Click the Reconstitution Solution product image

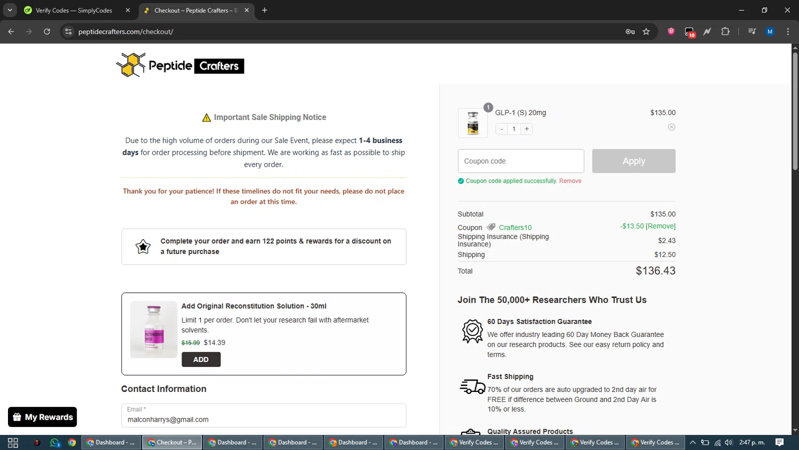point(154,330)
